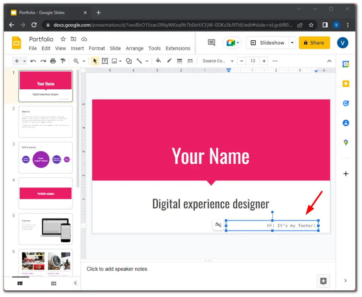This screenshot has width=362, height=297.
Task: Select slide 3 in the filmstrip
Action: (45, 158)
